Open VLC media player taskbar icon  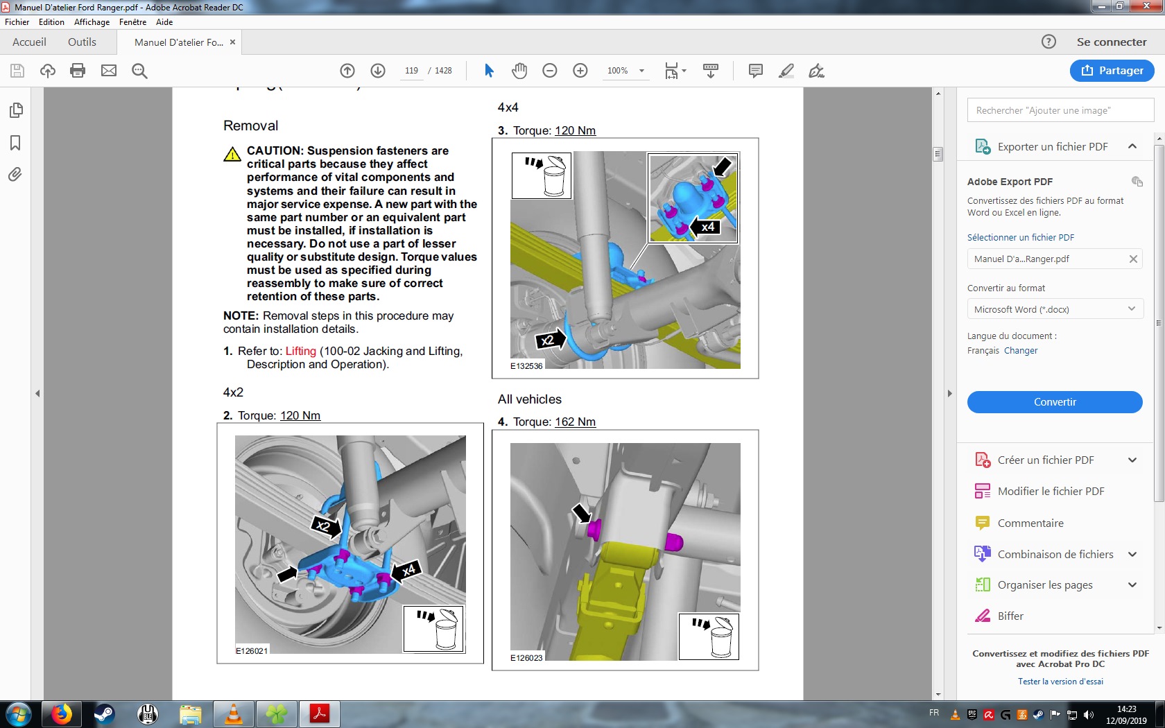(x=234, y=714)
